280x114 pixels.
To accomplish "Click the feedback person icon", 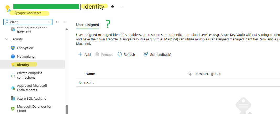I will [146, 55].
